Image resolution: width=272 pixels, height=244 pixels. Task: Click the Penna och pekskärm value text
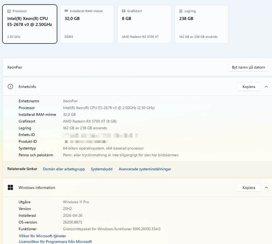coord(121,155)
